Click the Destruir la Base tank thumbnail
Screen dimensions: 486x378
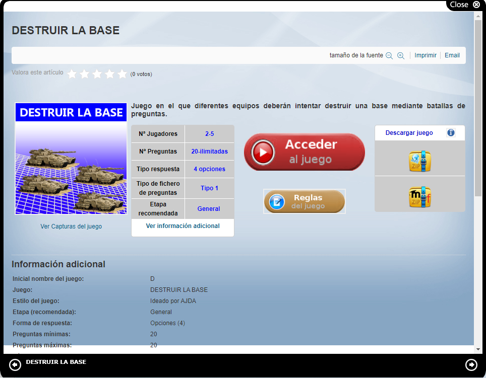(x=71, y=159)
